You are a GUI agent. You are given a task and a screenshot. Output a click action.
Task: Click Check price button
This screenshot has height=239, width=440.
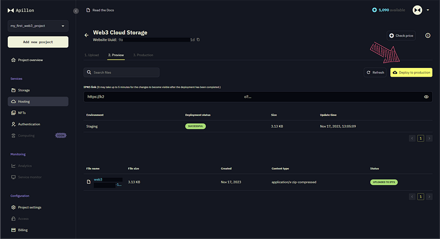tap(401, 36)
